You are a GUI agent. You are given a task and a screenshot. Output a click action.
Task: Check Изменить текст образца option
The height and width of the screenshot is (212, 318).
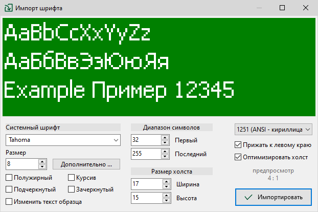[x=9, y=201]
